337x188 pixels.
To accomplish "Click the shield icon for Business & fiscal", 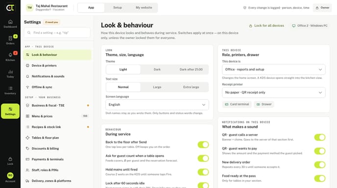I will [x=27, y=105].
